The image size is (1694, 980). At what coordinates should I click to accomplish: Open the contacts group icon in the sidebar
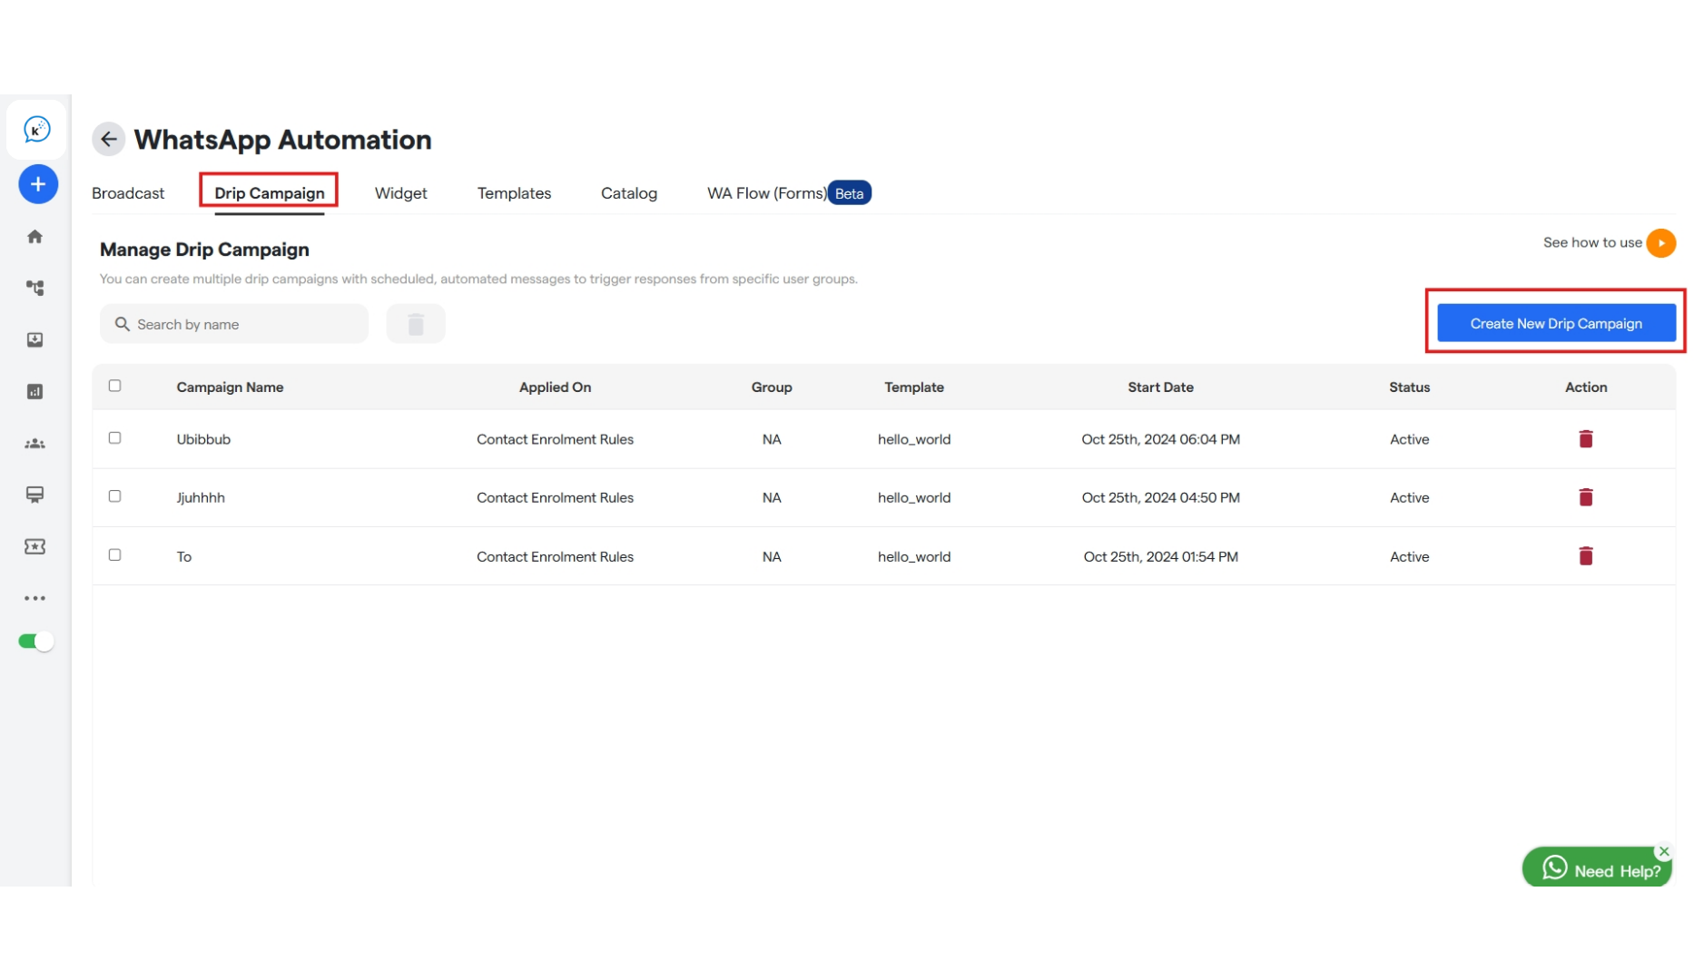tap(34, 444)
